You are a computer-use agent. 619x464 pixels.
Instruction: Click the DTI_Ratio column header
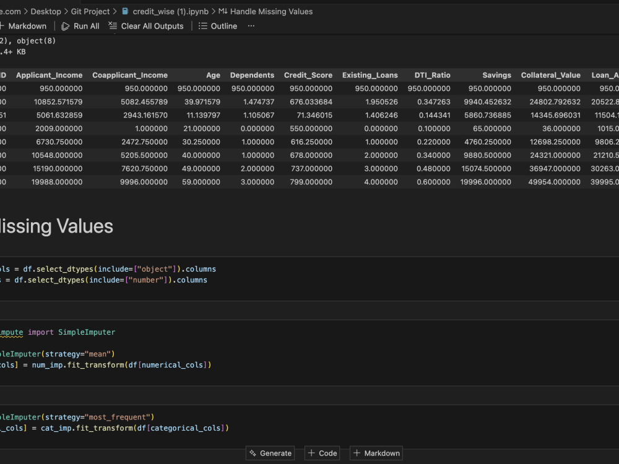(432, 75)
